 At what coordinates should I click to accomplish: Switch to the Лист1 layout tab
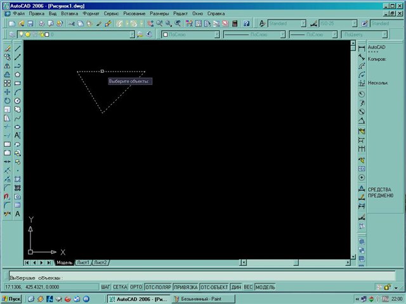[x=83, y=262]
